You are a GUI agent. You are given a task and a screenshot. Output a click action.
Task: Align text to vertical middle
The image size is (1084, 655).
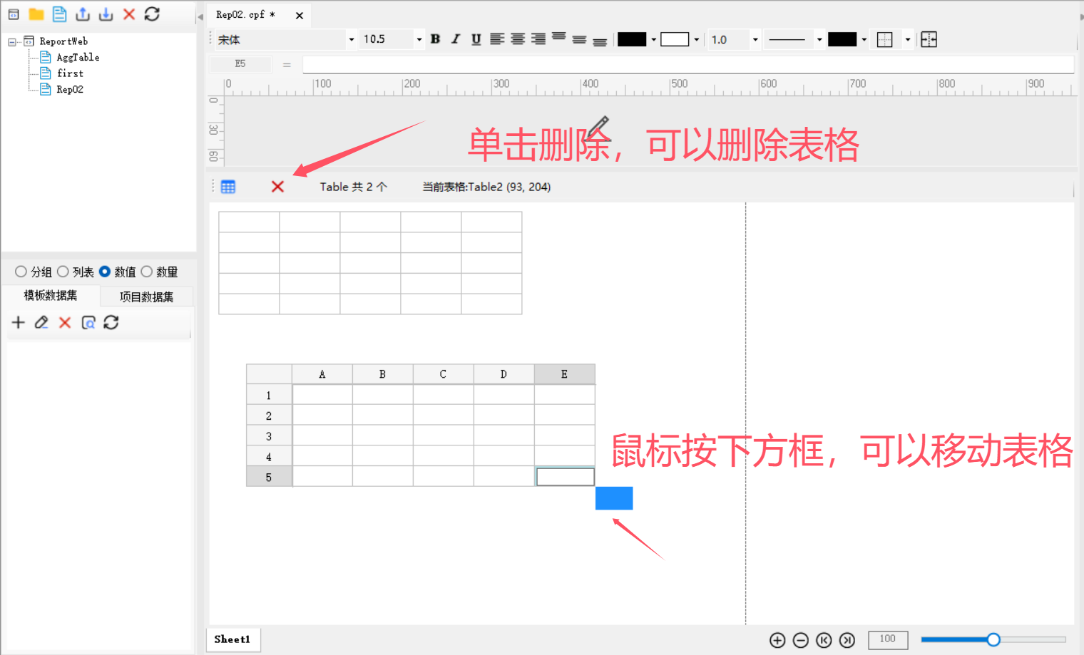tap(580, 40)
